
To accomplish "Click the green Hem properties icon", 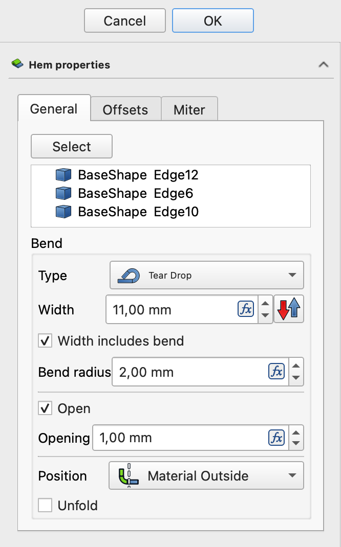I will tap(17, 65).
